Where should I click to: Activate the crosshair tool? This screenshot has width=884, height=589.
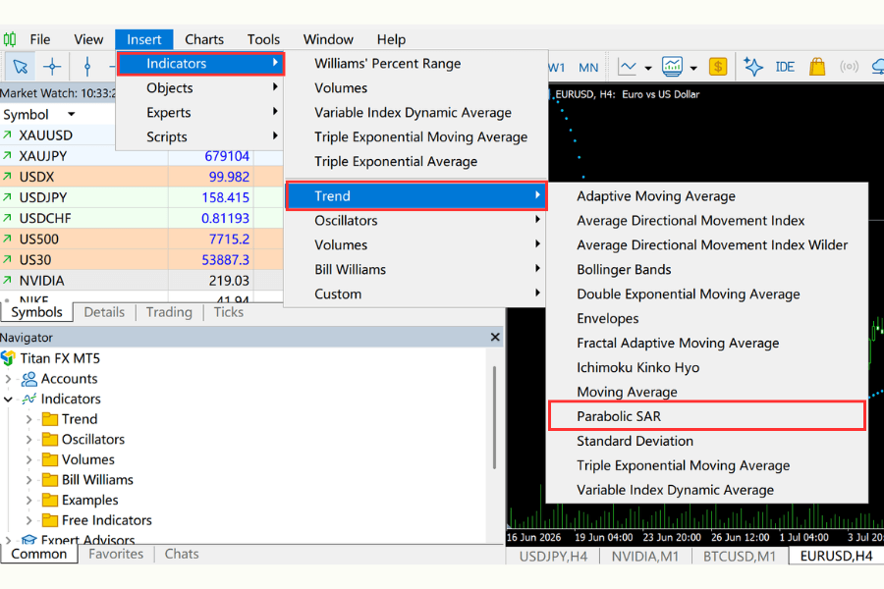point(52,67)
